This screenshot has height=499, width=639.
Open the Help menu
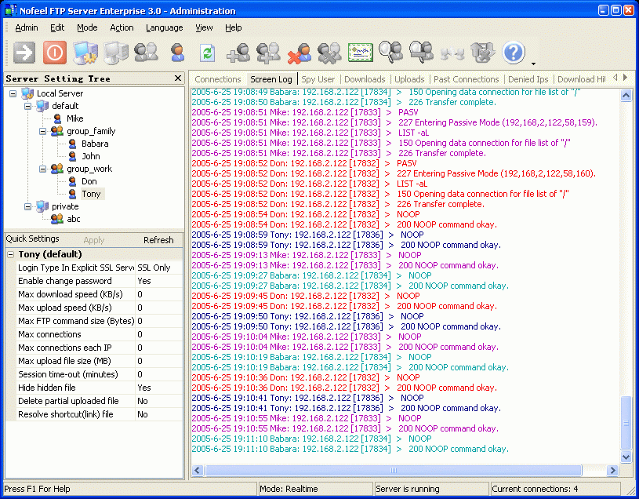(x=233, y=27)
